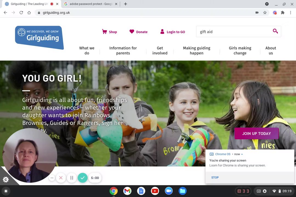
Task: Open the About us menu
Action: click(271, 51)
